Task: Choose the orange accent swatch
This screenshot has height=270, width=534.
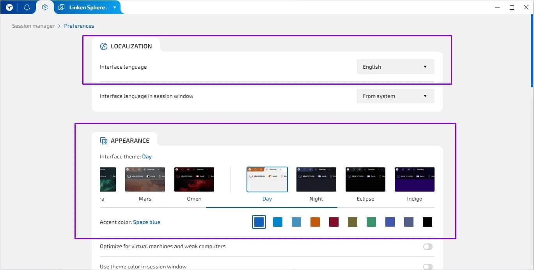Action: pos(315,222)
